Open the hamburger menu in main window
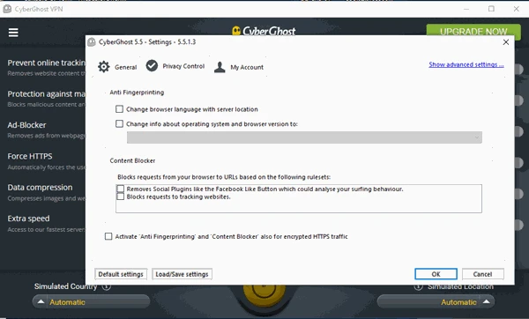529x319 pixels. tap(13, 33)
